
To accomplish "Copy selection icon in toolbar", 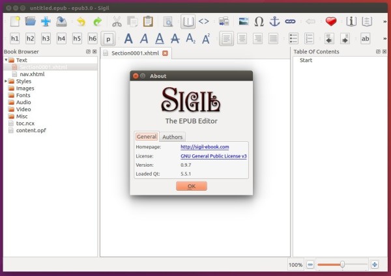I will click(132, 21).
